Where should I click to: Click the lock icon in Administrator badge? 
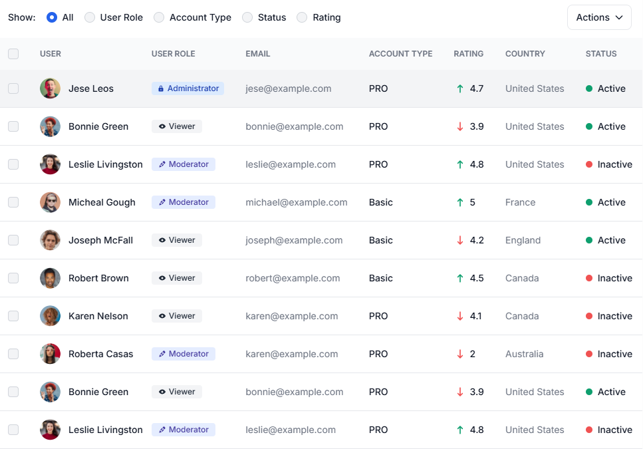tap(160, 88)
